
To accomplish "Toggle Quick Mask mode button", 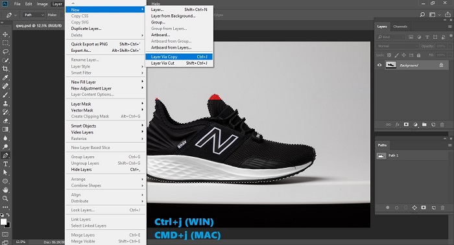I will [x=5, y=234].
